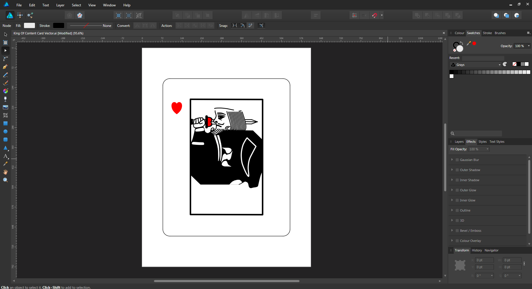Toggle snapping magnet button
Image resolution: width=532 pixels, height=289 pixels.
pos(375,15)
